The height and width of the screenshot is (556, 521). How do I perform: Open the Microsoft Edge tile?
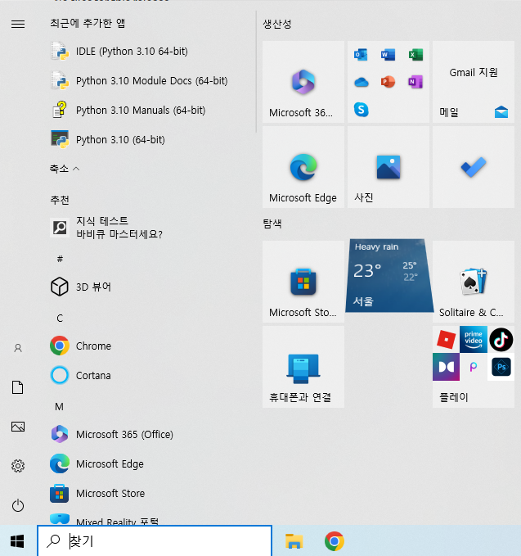(303, 167)
